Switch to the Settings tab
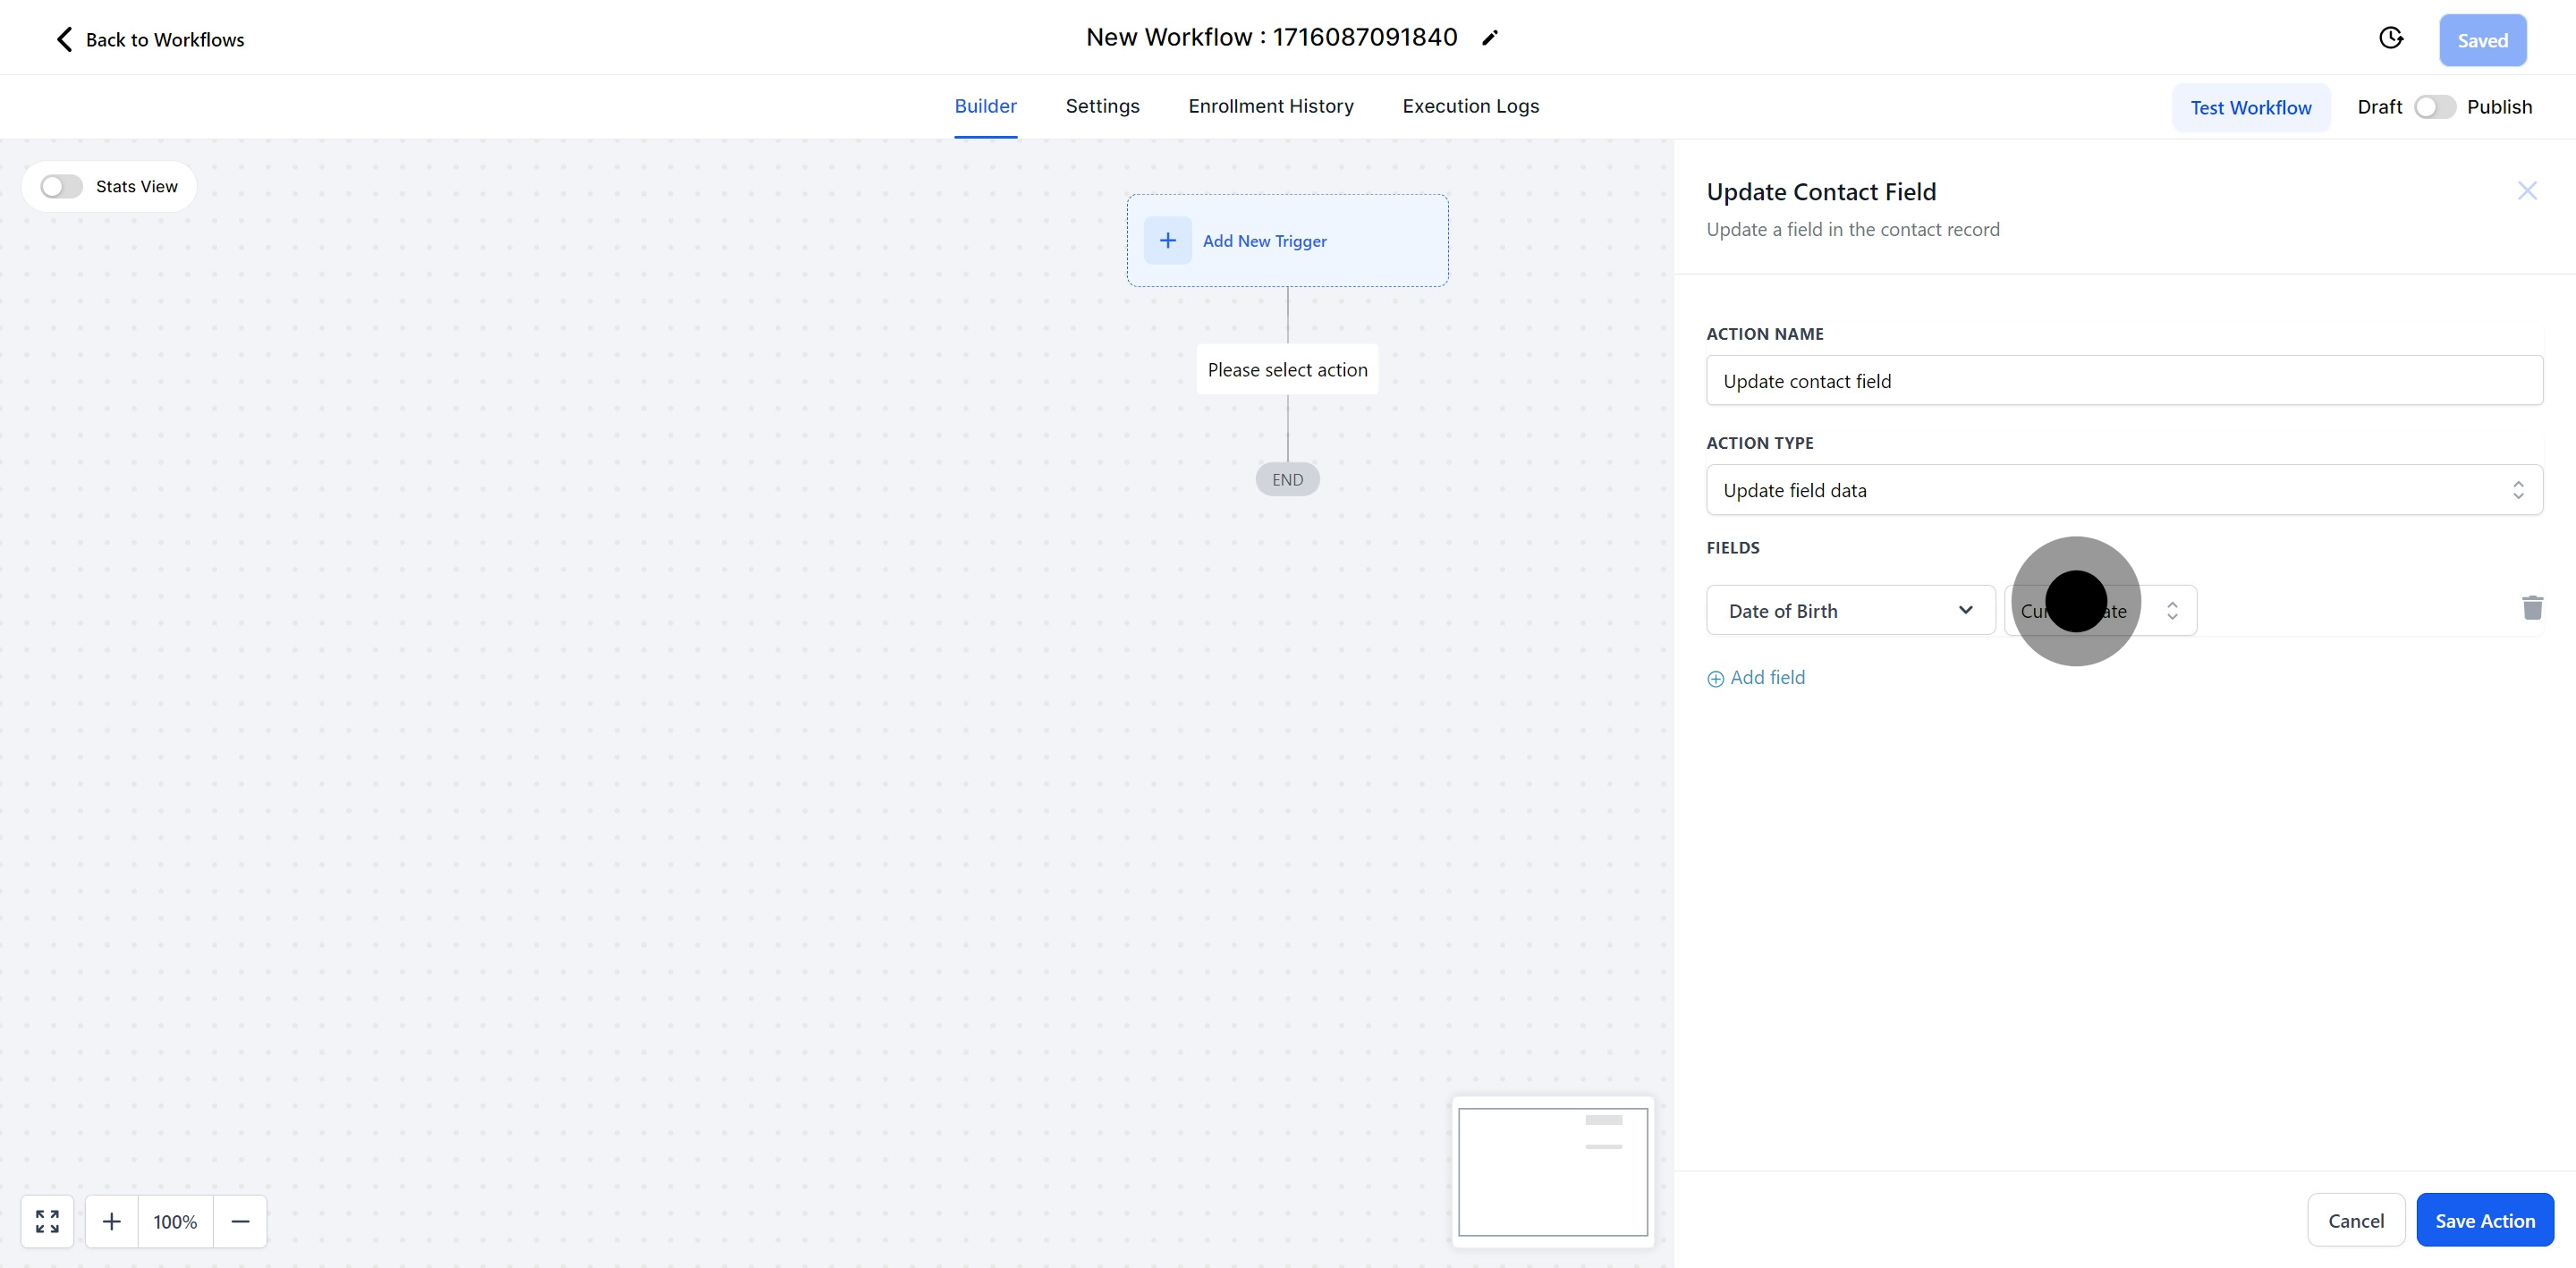2576x1268 pixels. [1102, 106]
